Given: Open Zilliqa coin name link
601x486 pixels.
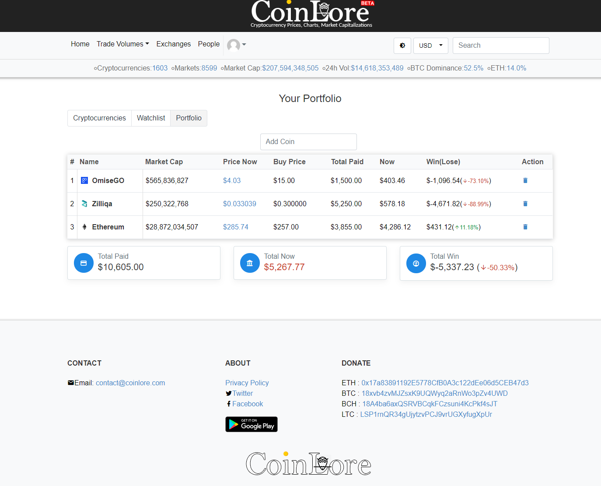Looking at the screenshot, I should pos(102,204).
